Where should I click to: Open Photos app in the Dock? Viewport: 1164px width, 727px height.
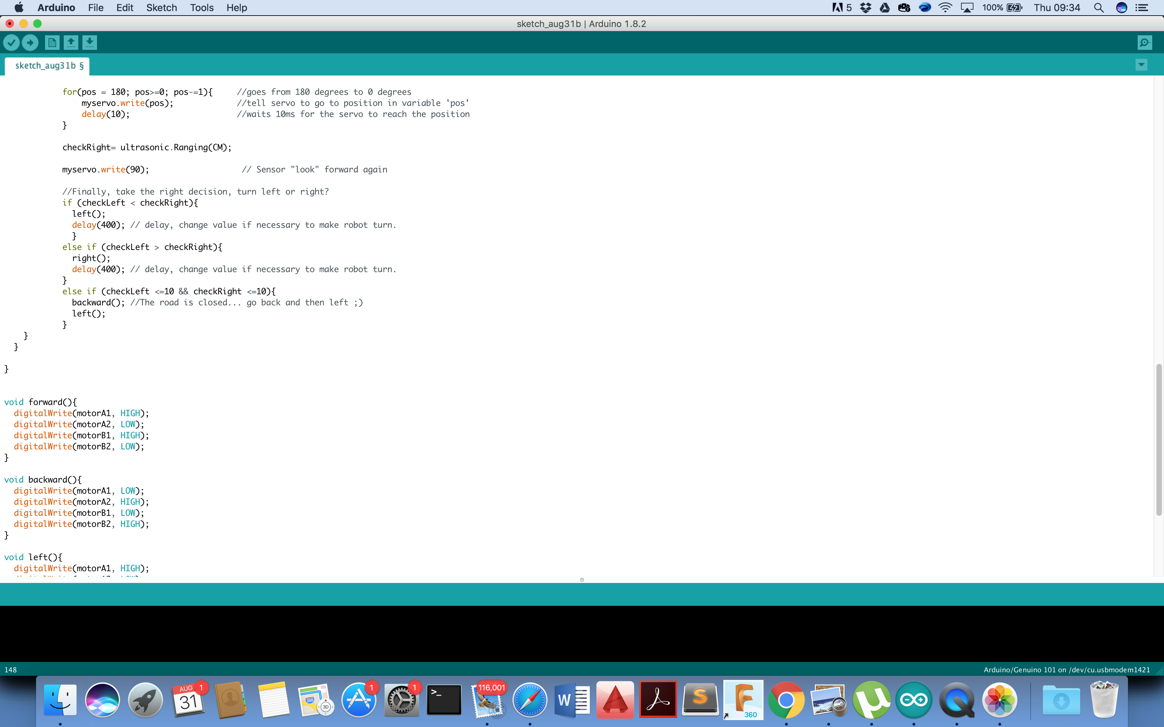(999, 700)
